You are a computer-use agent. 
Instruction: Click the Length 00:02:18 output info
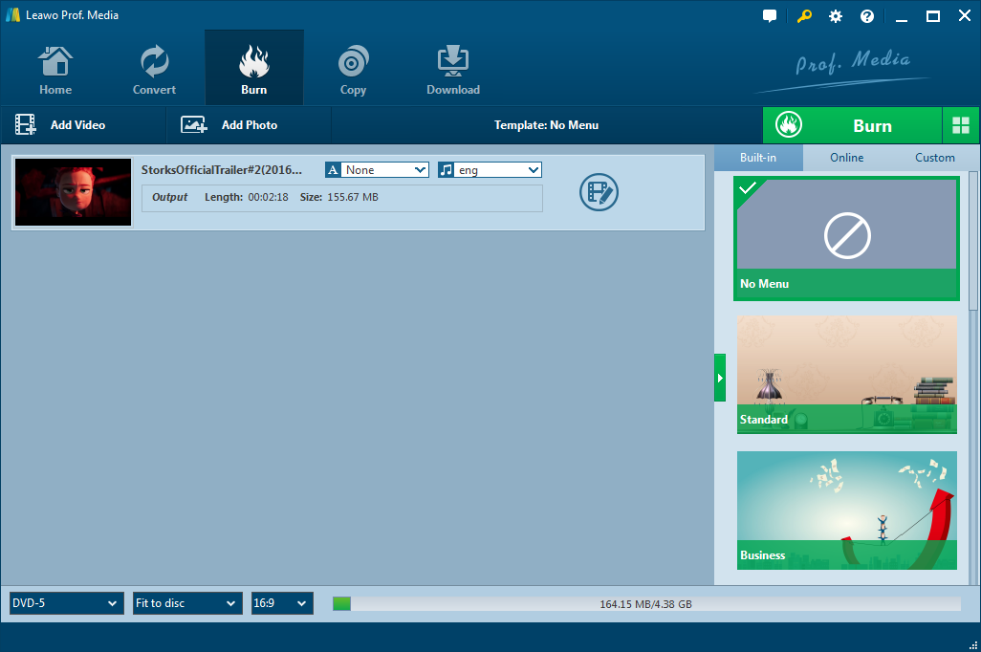(x=247, y=197)
